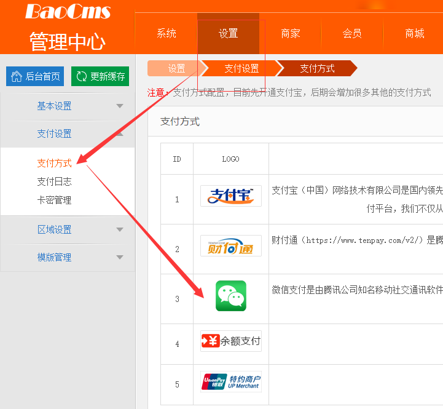Open the 商城 top menu

point(414,33)
